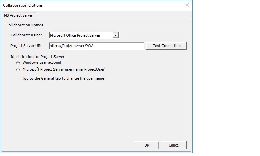Click the Identification for Project Server heading
The height and width of the screenshot is (156, 260).
[x=38, y=57]
